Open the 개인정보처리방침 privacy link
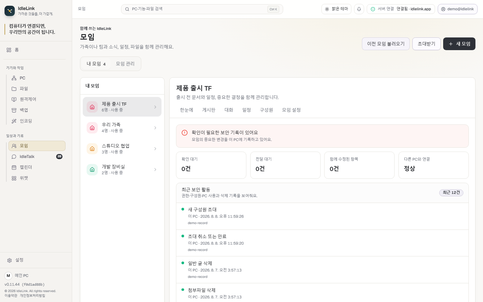Viewport: 483px width, 302px height. (32, 296)
